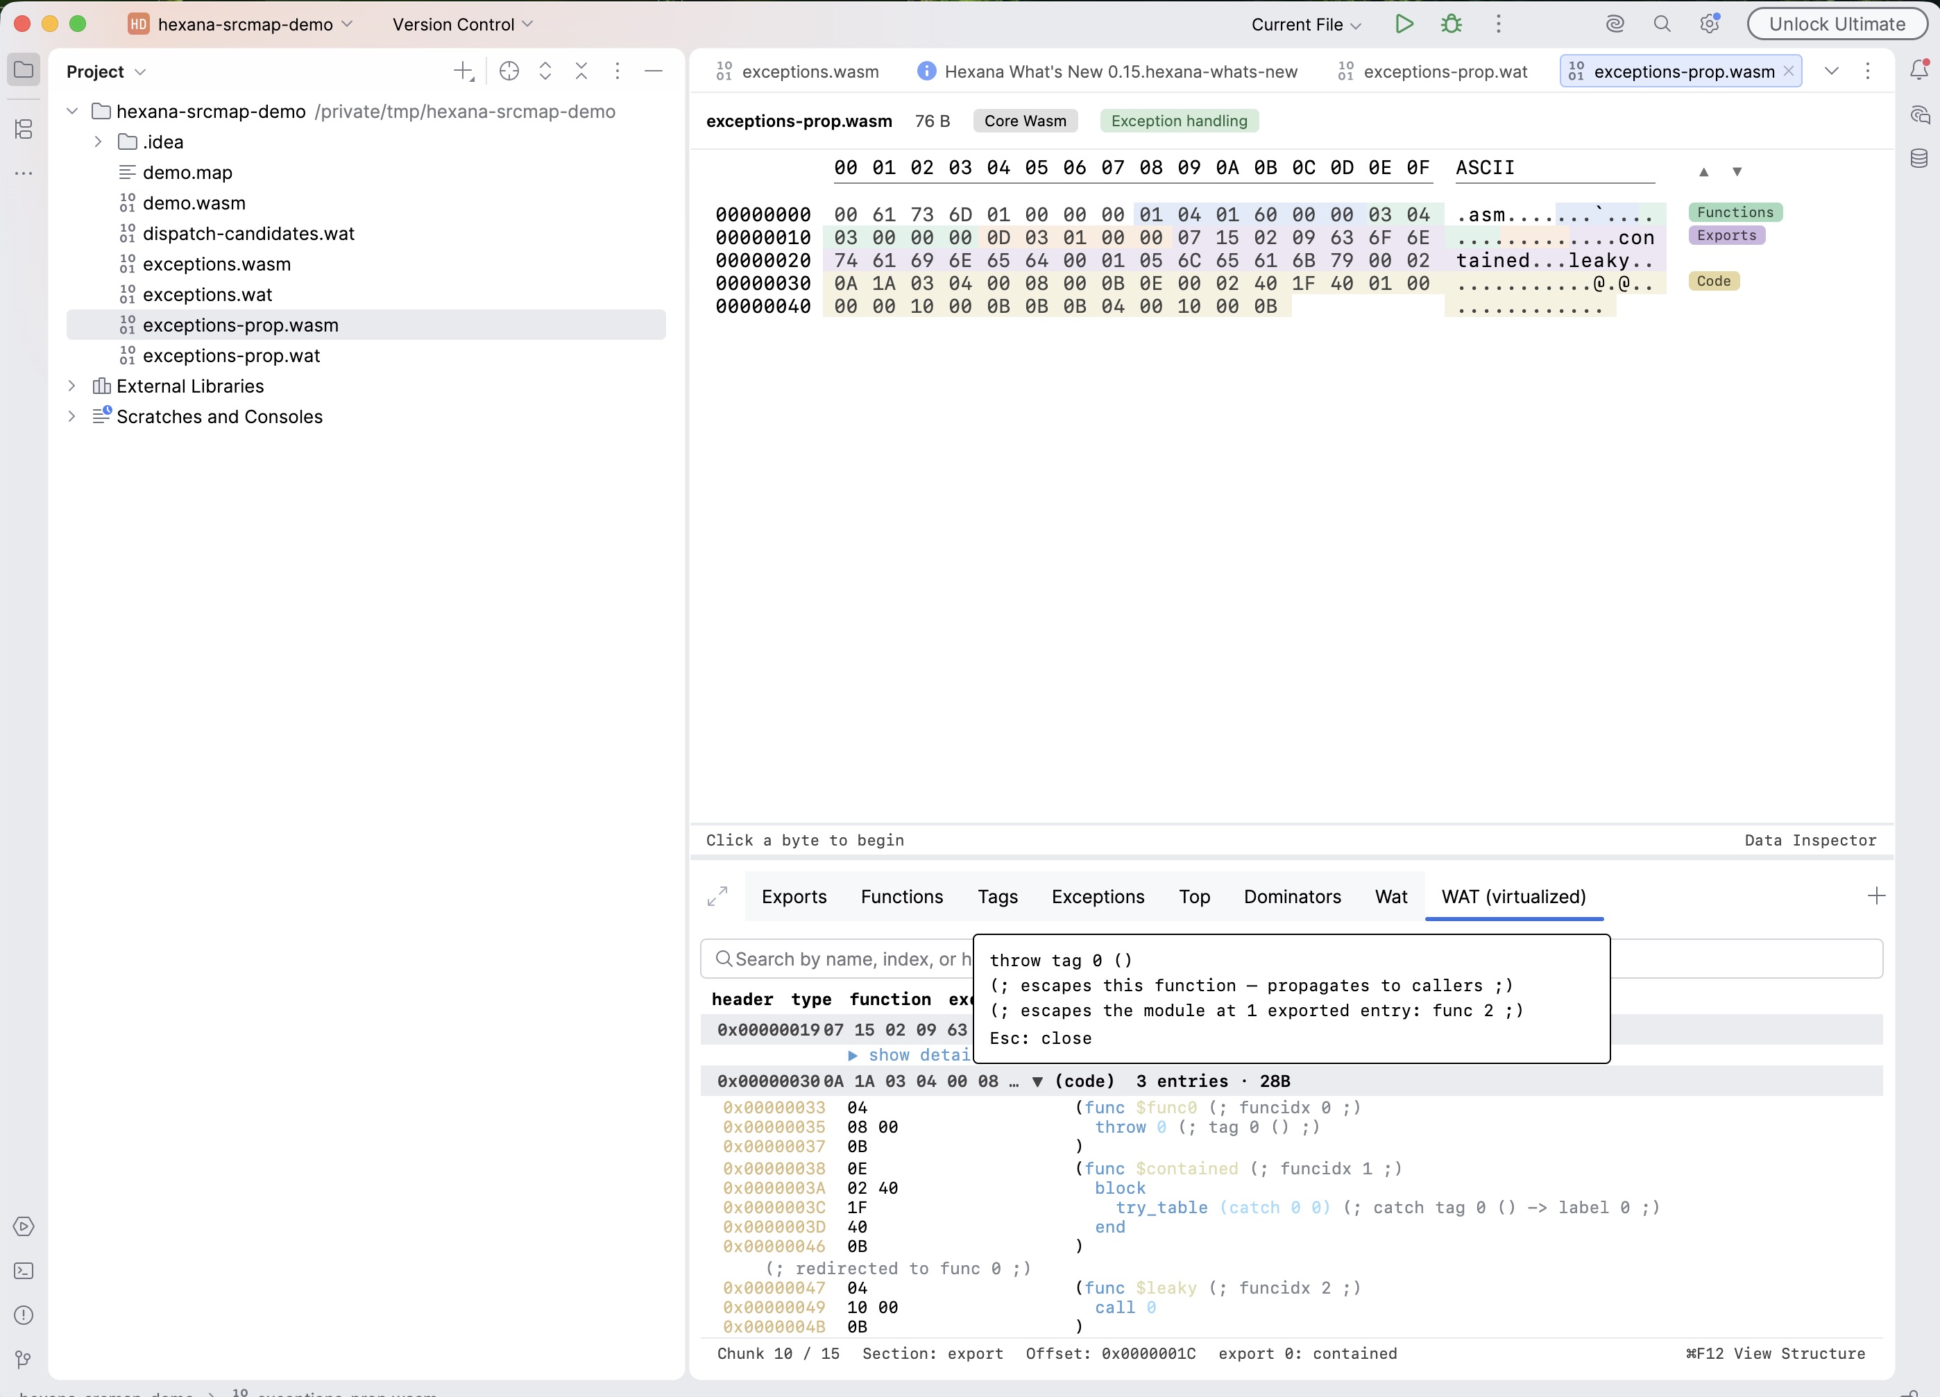Viewport: 1940px width, 1397px height.
Task: Open Notifications bell icon
Action: tap(1918, 70)
